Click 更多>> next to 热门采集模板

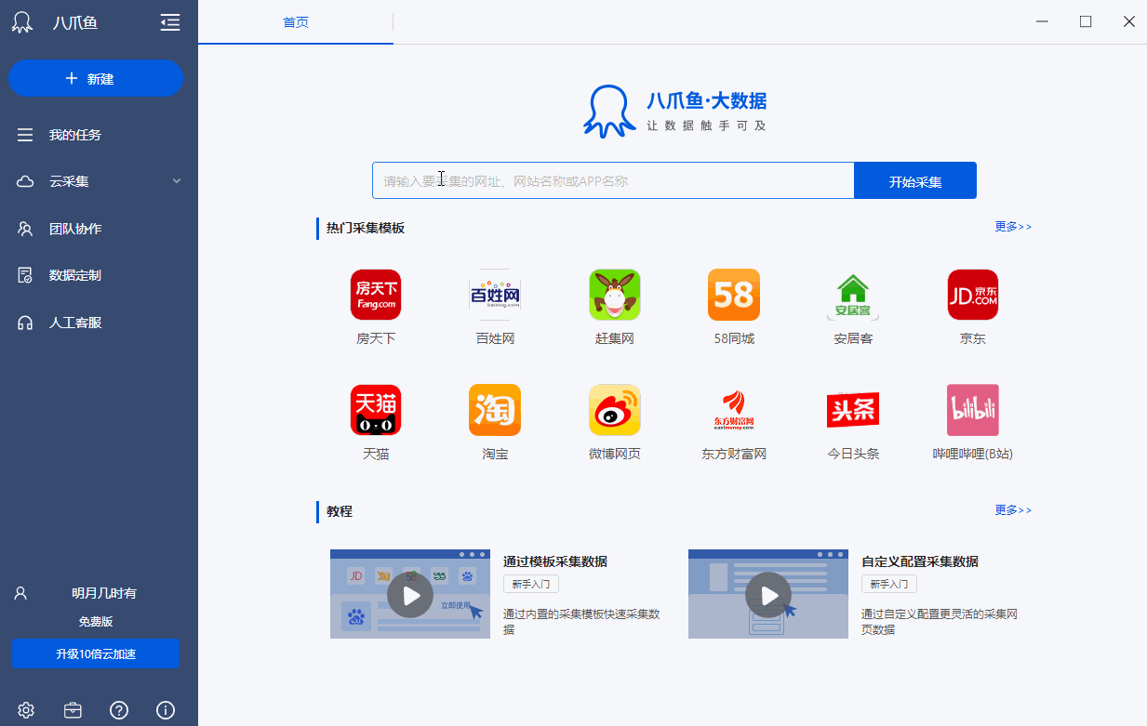(1013, 227)
